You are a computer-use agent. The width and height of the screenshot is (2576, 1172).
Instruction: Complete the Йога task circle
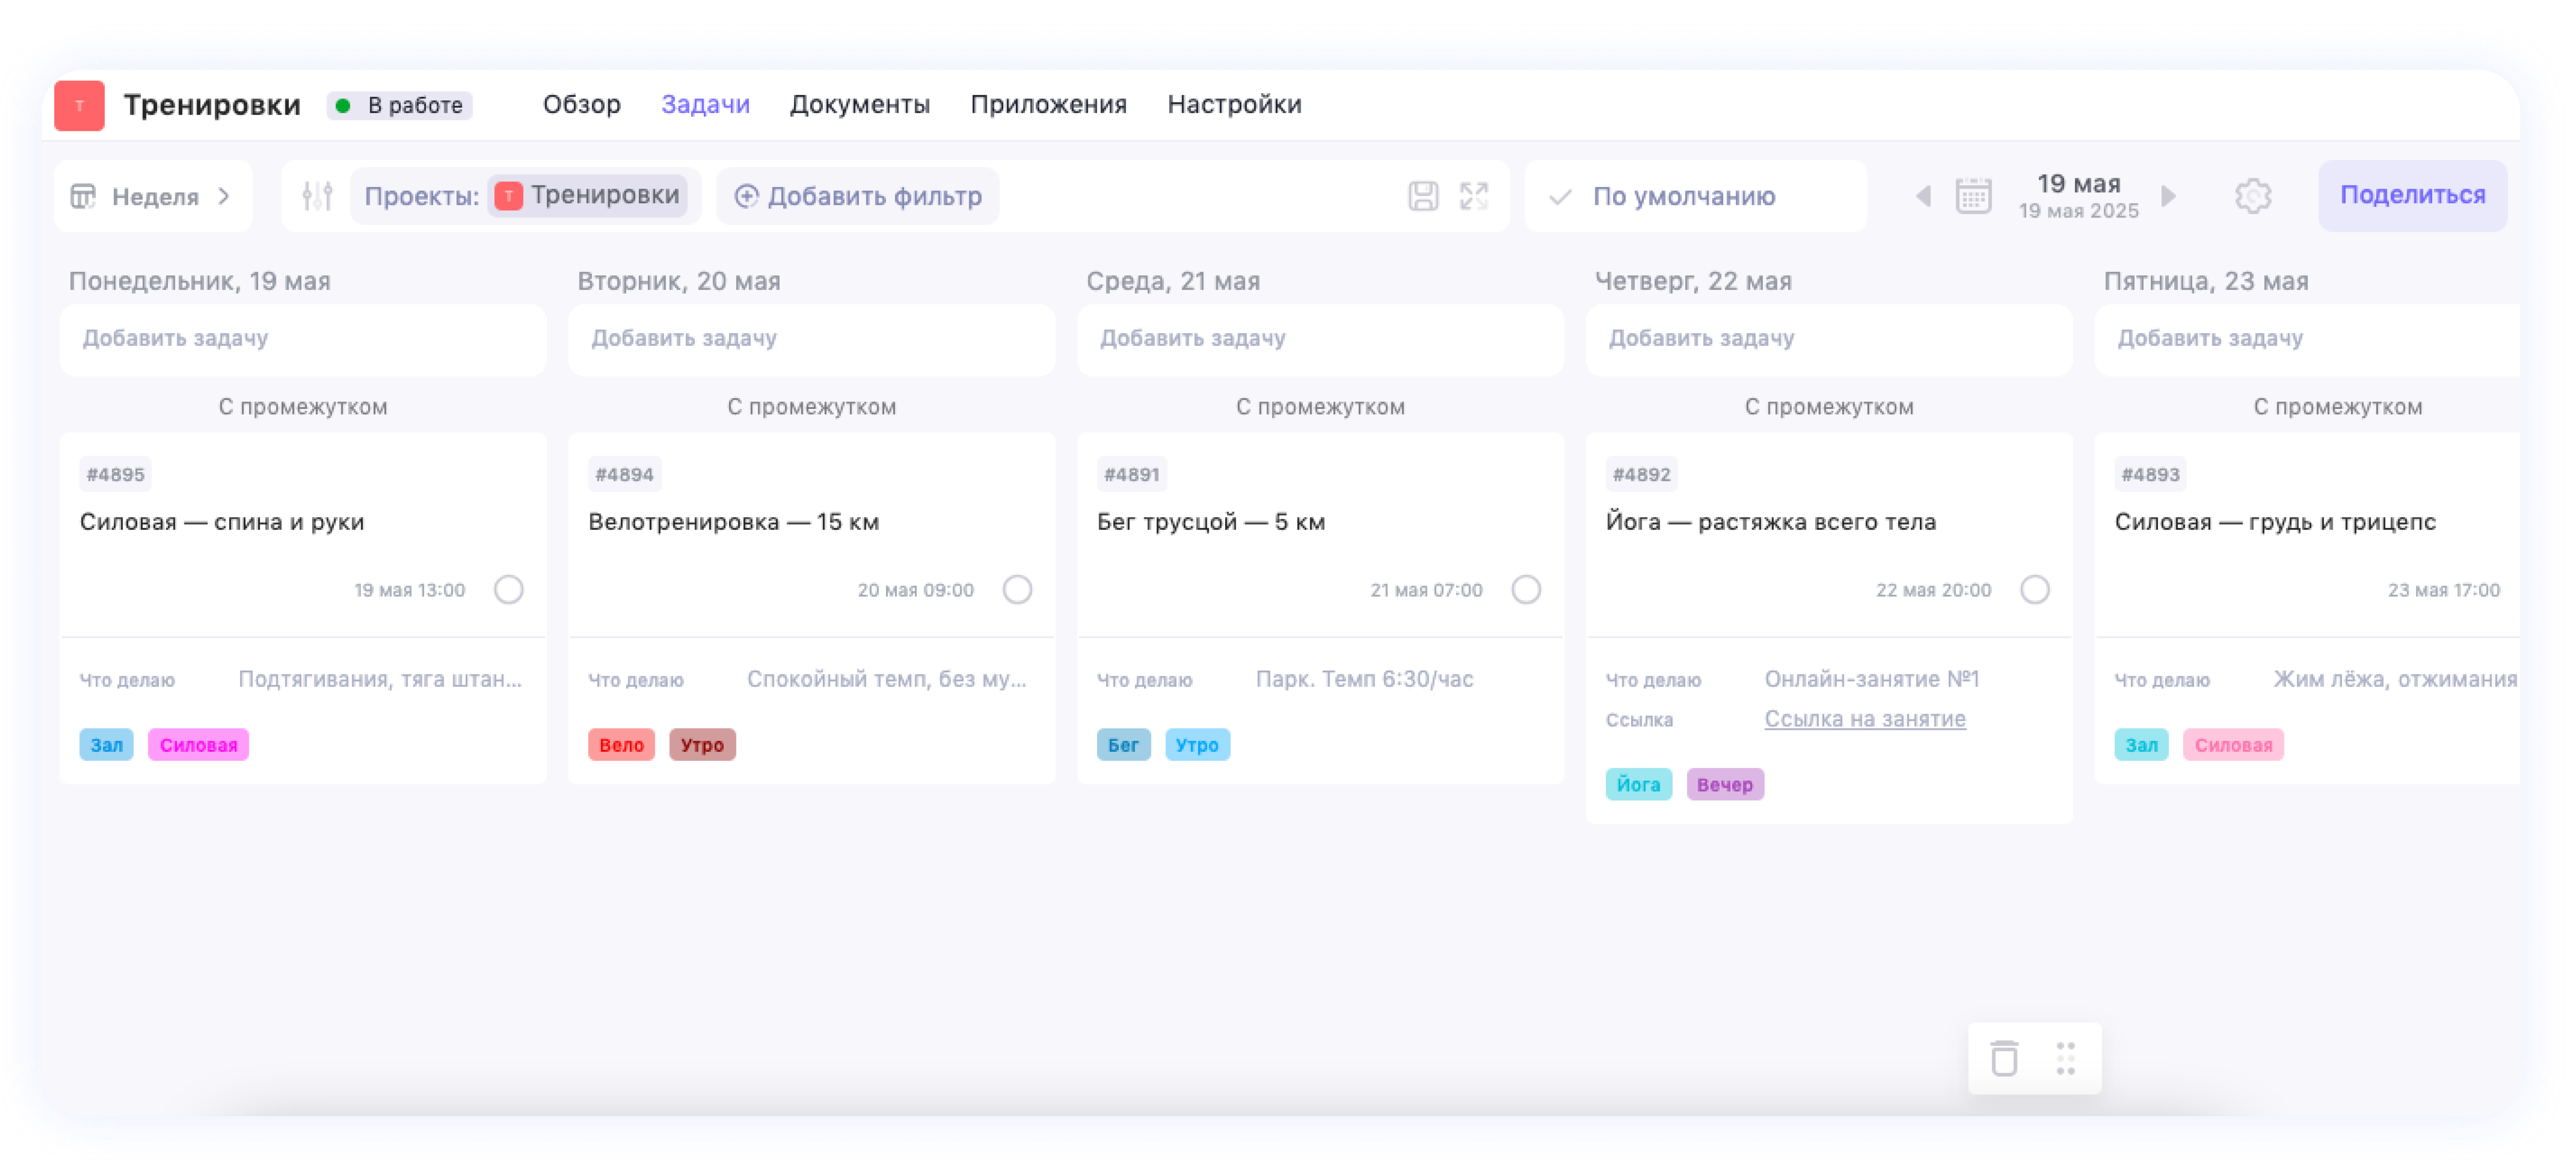[2034, 589]
